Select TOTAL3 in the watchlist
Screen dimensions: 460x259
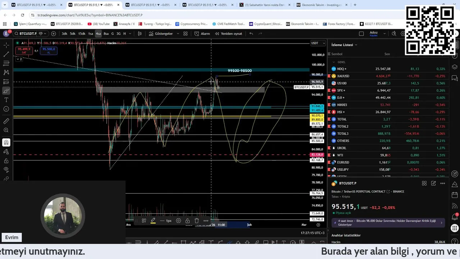coord(388,133)
